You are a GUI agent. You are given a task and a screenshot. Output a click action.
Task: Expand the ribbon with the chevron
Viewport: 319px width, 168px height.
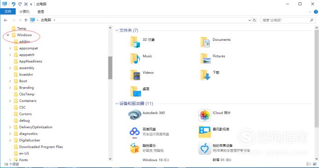pos(310,12)
